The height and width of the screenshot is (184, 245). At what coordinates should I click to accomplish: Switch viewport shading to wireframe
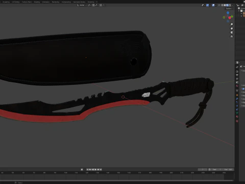(223, 5)
